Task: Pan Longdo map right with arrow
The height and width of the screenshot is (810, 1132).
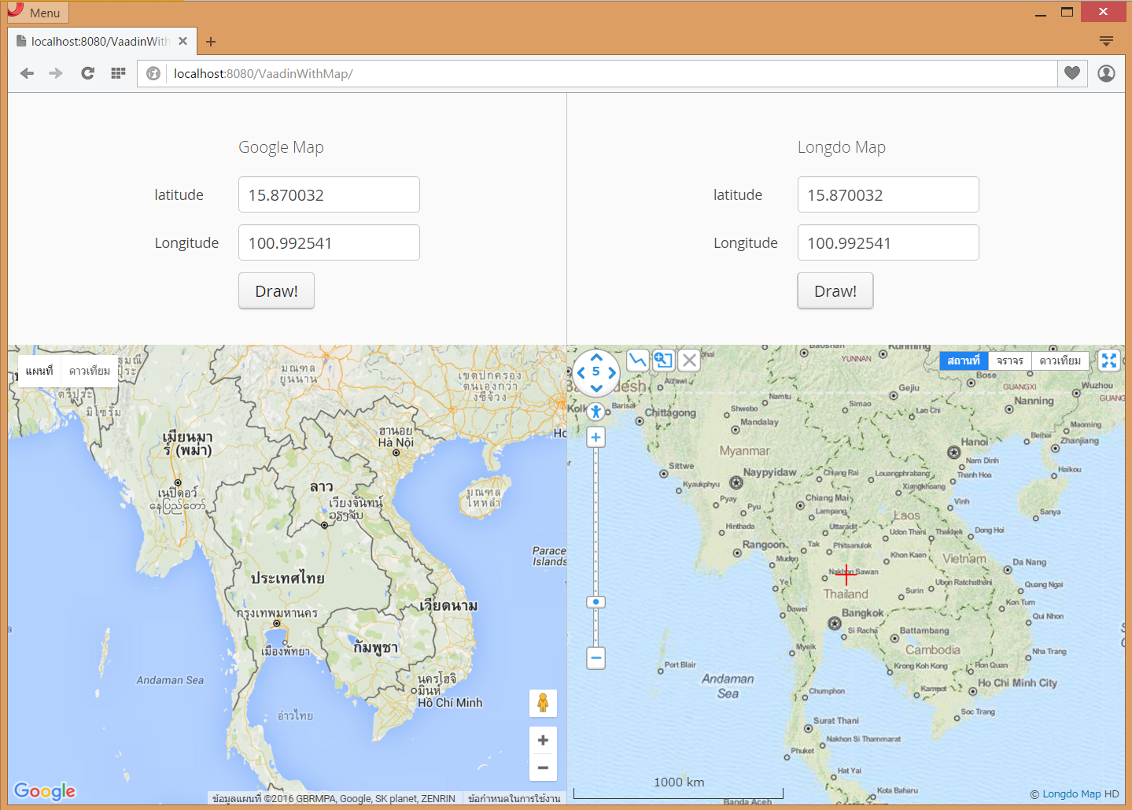Action: point(611,372)
